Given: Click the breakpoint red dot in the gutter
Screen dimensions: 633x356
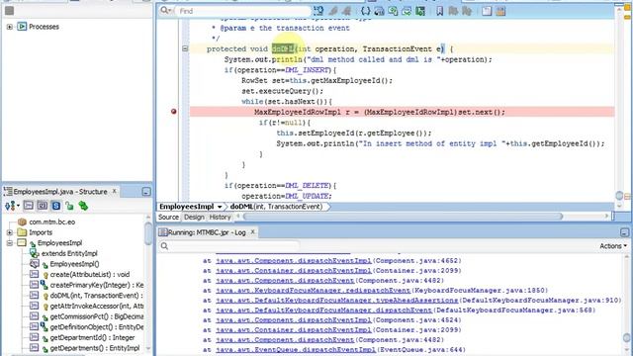Looking at the screenshot, I should (174, 112).
